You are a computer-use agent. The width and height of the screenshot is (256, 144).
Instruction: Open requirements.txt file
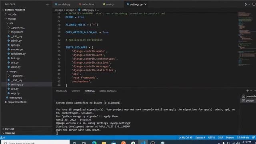pos(17,102)
